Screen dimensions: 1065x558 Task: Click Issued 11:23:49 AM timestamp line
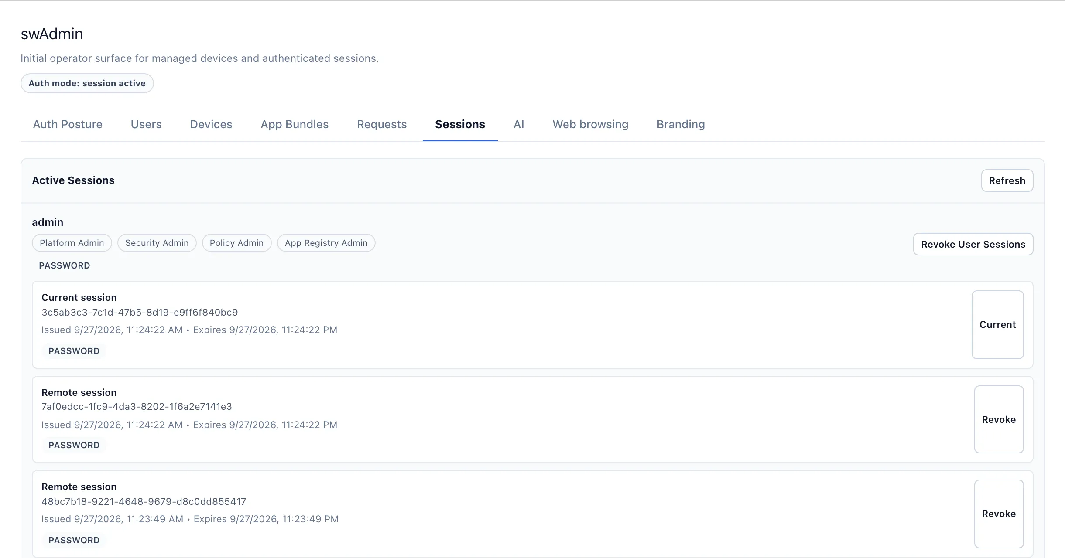(190, 519)
